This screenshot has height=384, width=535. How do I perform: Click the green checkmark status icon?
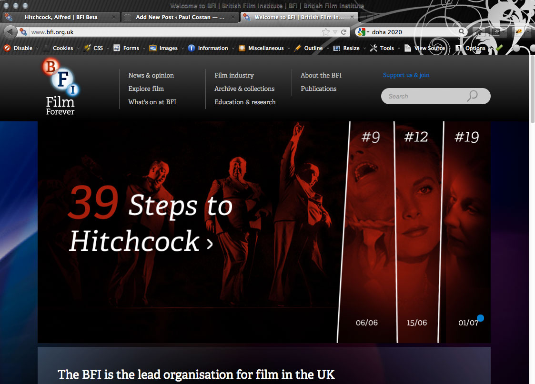coord(499,48)
